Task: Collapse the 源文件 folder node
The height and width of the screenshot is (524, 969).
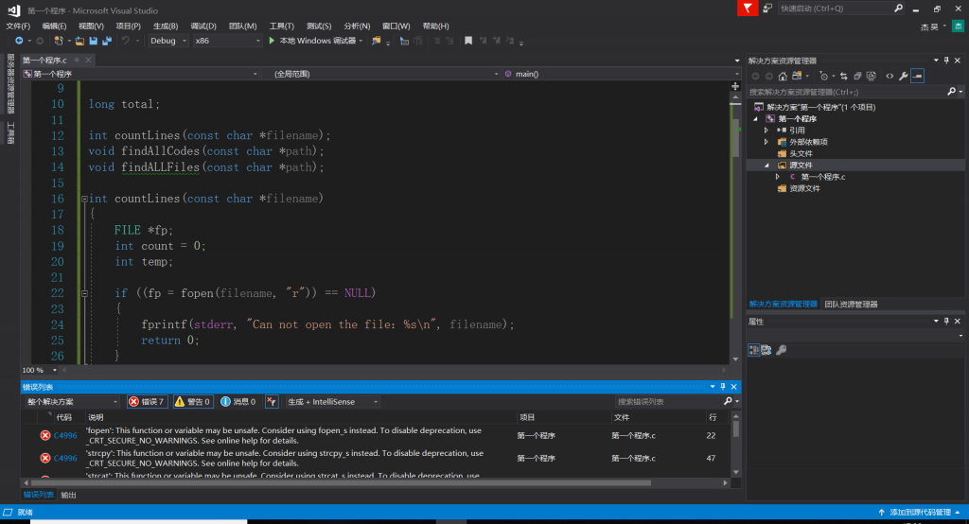Action: click(x=766, y=166)
